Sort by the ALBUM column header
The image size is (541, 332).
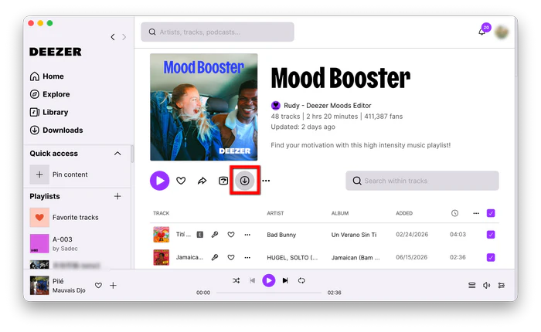[340, 213]
